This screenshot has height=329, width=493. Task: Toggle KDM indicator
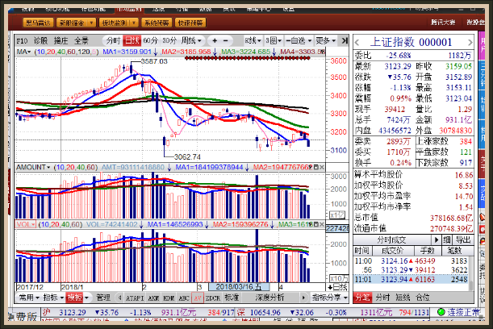tap(169, 298)
